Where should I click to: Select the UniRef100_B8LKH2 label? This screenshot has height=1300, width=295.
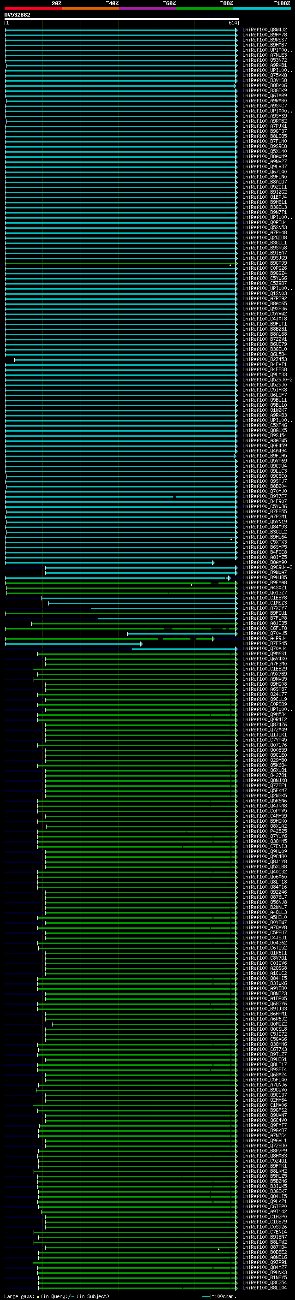coord(265,1171)
